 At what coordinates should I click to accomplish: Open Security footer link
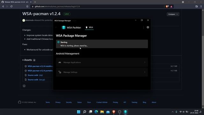pos(69,102)
